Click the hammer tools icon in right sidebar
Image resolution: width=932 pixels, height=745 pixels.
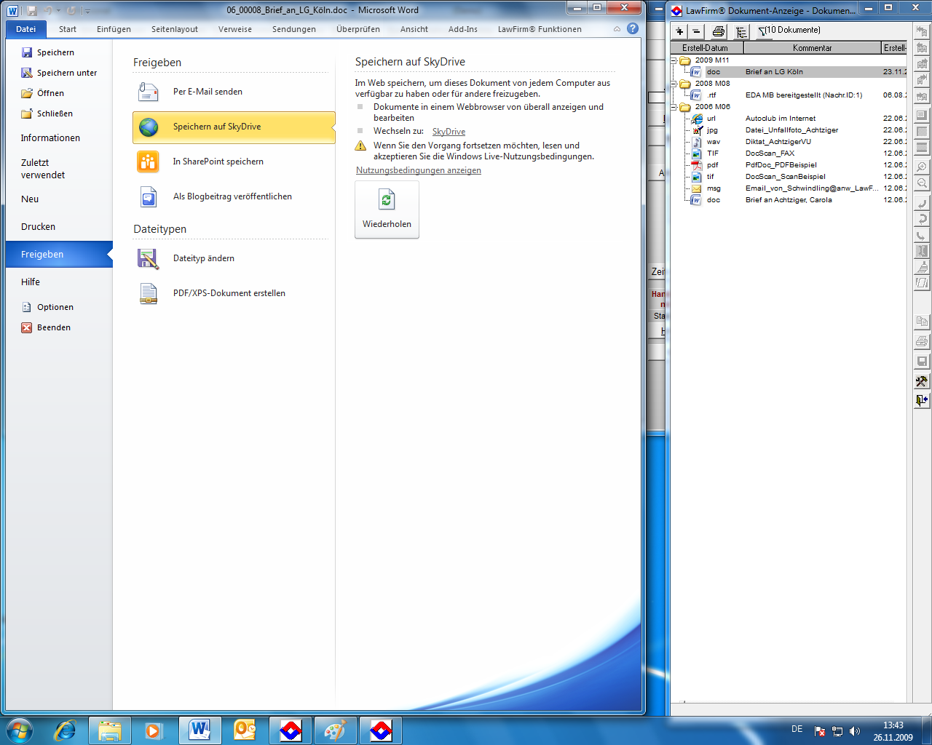922,381
